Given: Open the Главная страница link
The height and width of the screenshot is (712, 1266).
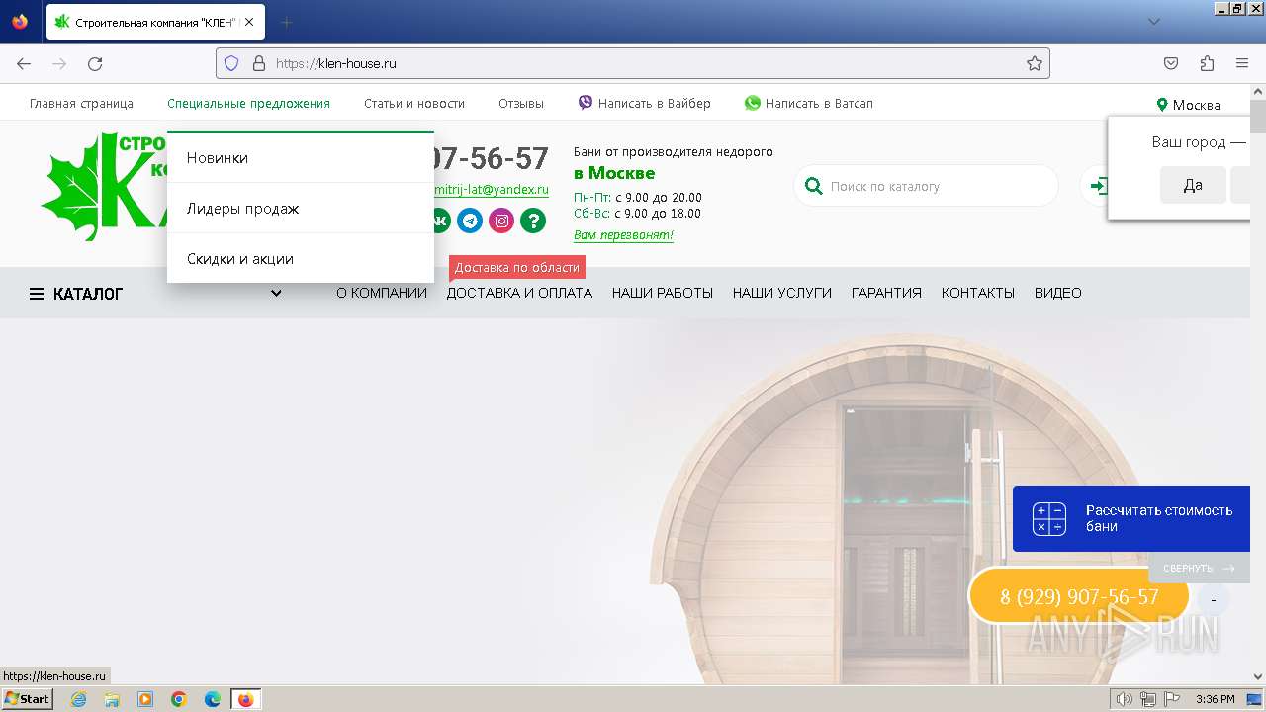Looking at the screenshot, I should click(x=81, y=103).
